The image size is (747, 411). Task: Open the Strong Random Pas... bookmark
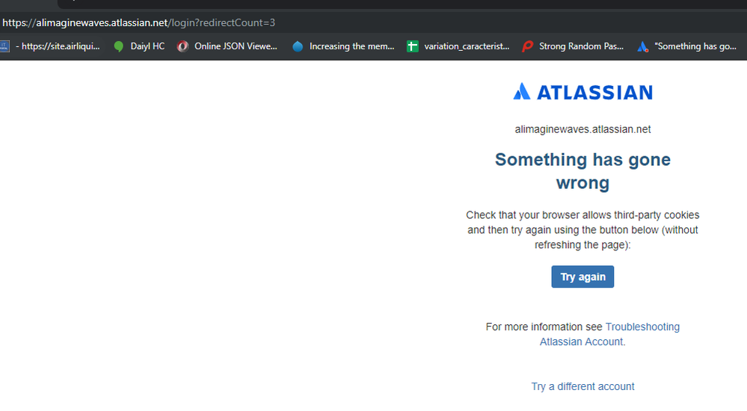573,46
